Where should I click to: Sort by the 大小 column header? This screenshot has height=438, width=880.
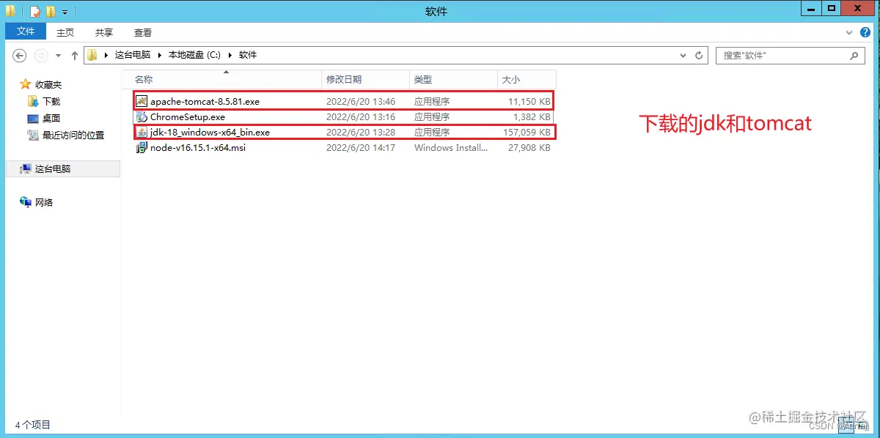click(x=527, y=79)
